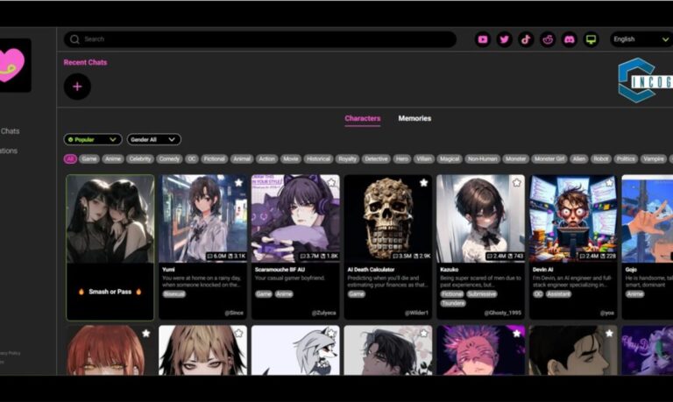The image size is (673, 402).
Task: Filter by the Alien category
Action: (x=579, y=159)
